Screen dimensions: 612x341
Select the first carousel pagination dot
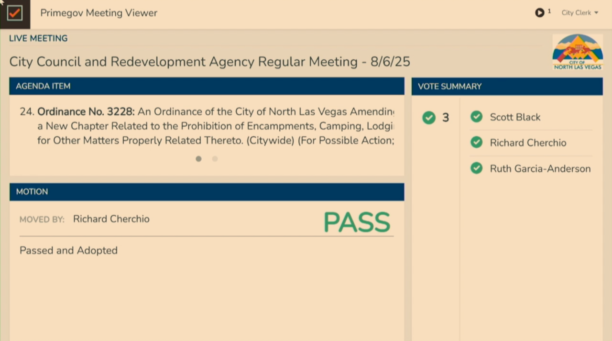click(x=198, y=158)
